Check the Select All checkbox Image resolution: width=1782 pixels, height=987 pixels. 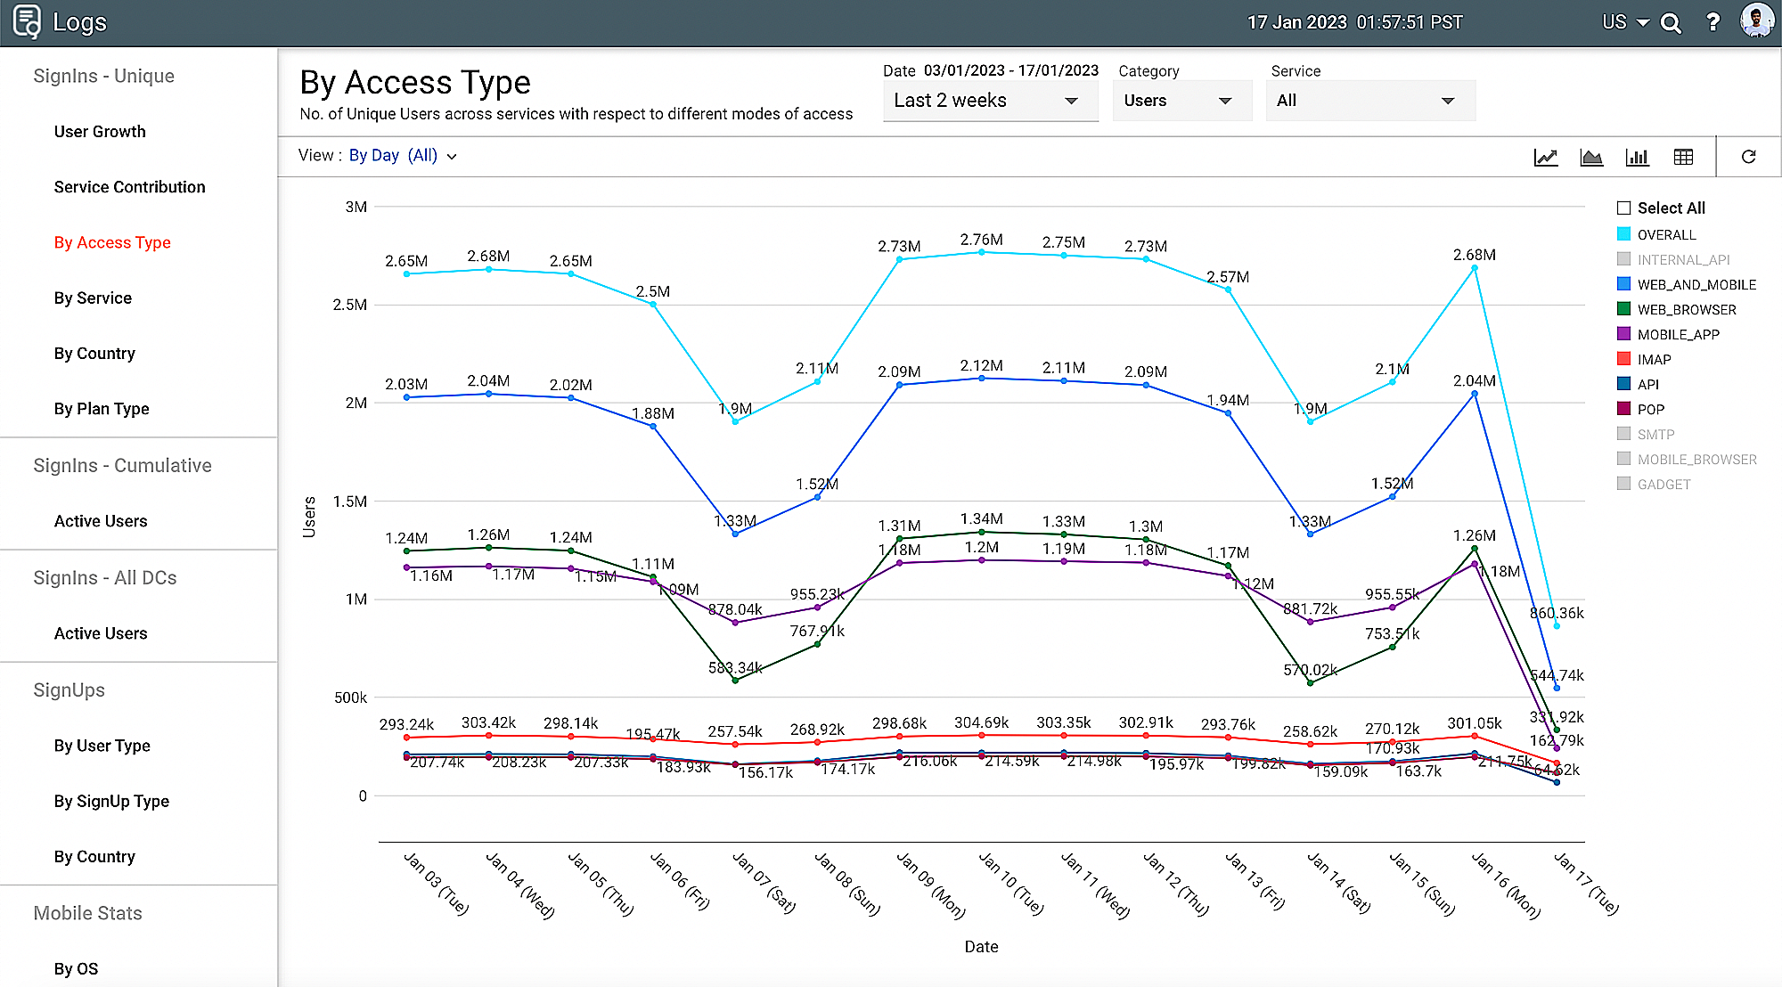tap(1624, 208)
